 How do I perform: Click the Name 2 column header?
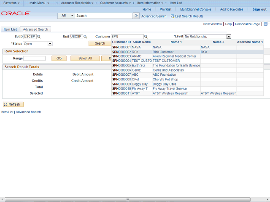pyautogui.click(x=219, y=42)
